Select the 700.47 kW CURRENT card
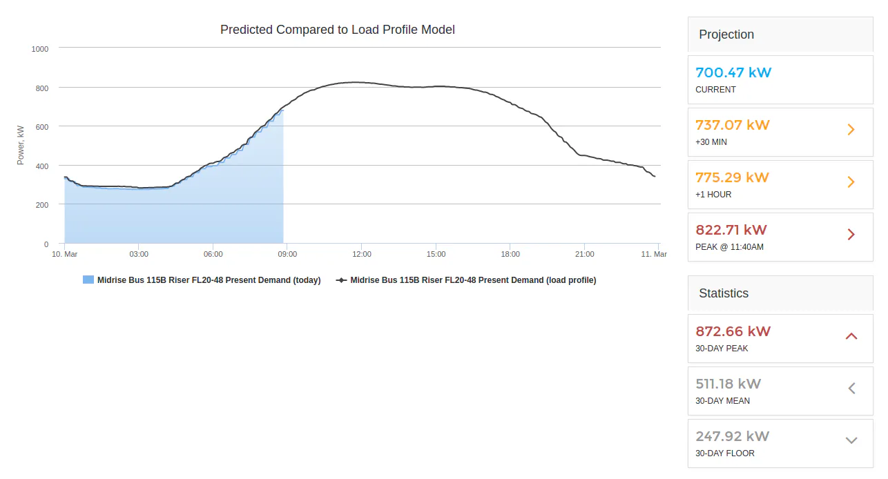 pos(780,79)
